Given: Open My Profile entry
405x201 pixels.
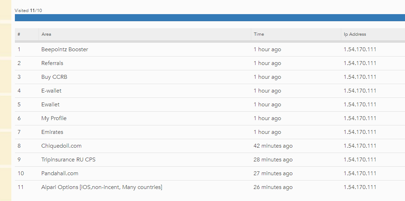Looking at the screenshot, I should coord(54,118).
